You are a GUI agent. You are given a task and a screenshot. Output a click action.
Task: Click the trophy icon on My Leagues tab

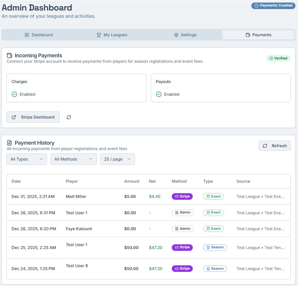(98, 35)
